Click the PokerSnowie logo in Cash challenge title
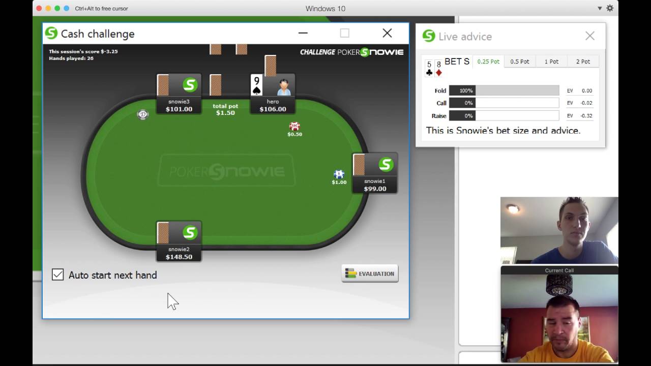Image resolution: width=651 pixels, height=366 pixels. (x=51, y=33)
